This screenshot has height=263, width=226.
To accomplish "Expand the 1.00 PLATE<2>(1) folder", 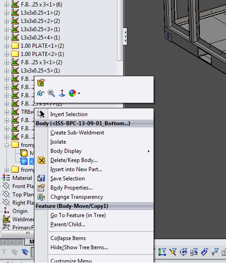I will pyautogui.click(x=6, y=54).
